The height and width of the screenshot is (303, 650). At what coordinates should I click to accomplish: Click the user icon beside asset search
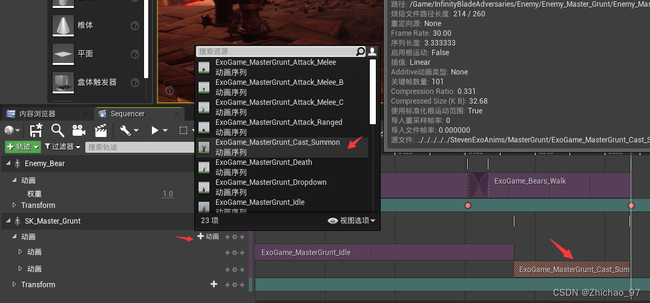[x=372, y=52]
